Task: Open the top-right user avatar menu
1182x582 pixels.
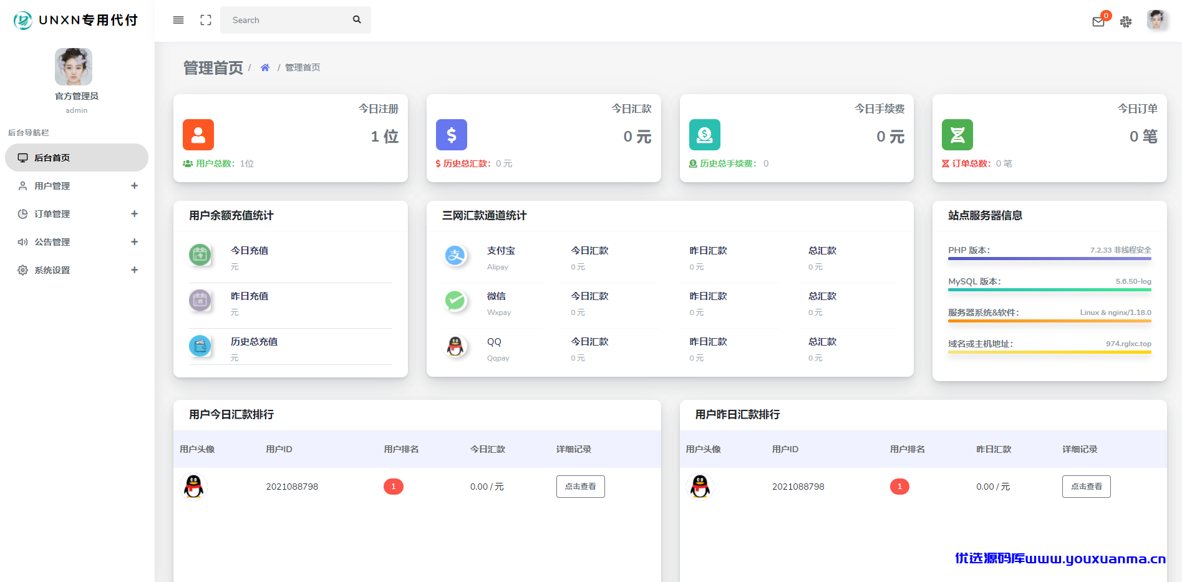Action: click(1156, 20)
